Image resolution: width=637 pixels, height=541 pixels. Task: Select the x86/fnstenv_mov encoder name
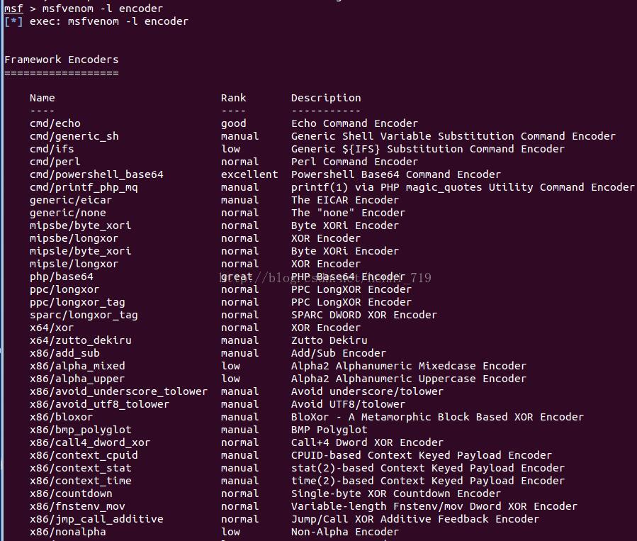[77, 506]
